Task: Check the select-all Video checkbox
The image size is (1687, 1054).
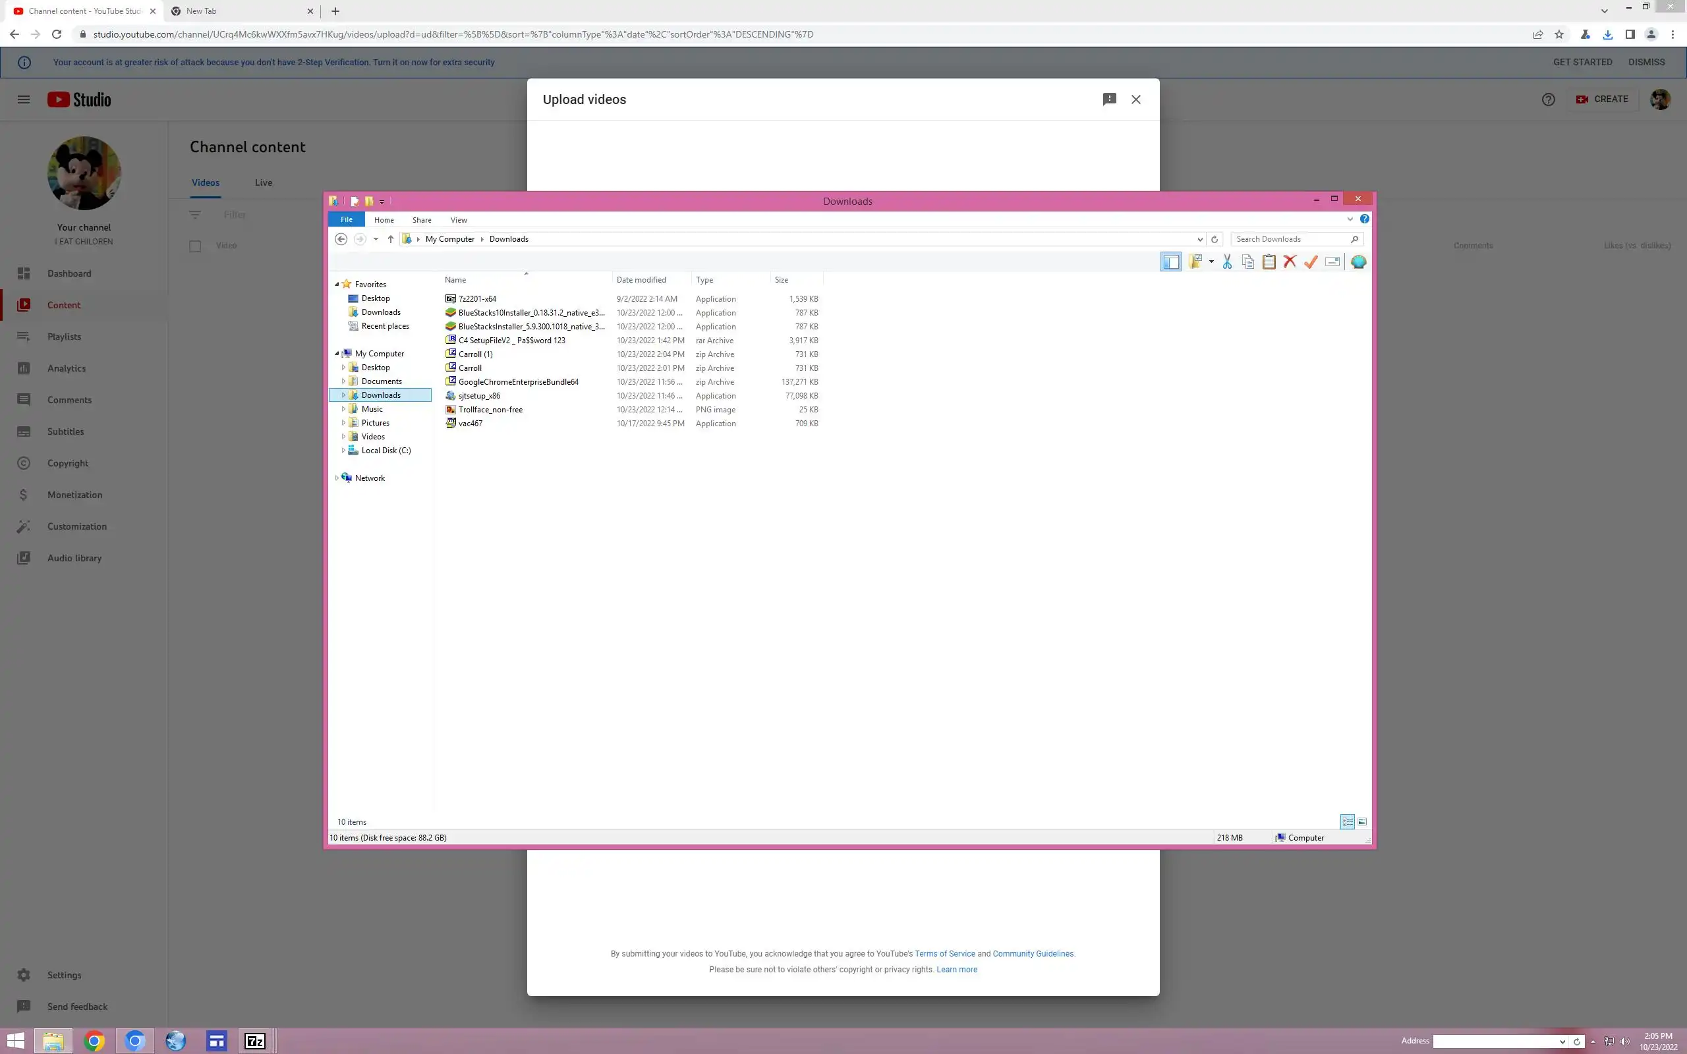Action: (195, 246)
